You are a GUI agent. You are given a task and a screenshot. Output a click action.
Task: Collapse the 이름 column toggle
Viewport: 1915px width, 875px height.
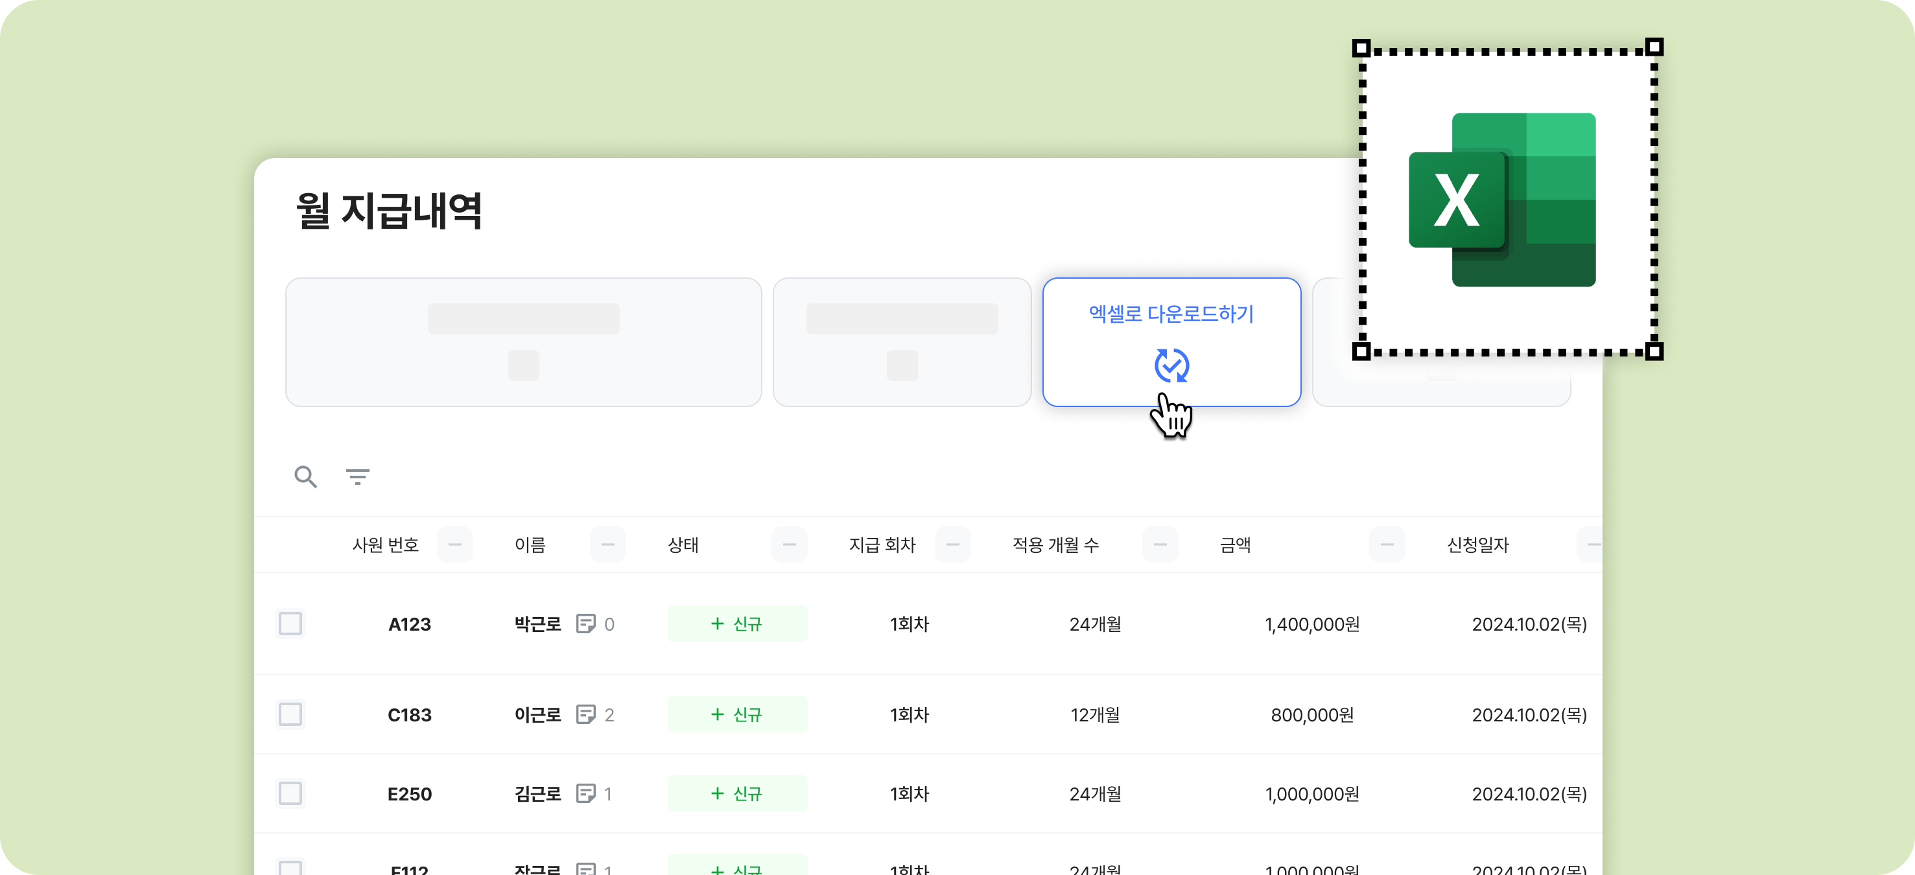click(x=607, y=544)
